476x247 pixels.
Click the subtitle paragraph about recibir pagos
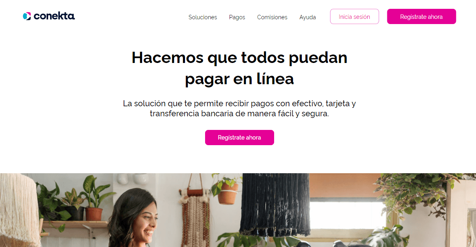(x=239, y=108)
